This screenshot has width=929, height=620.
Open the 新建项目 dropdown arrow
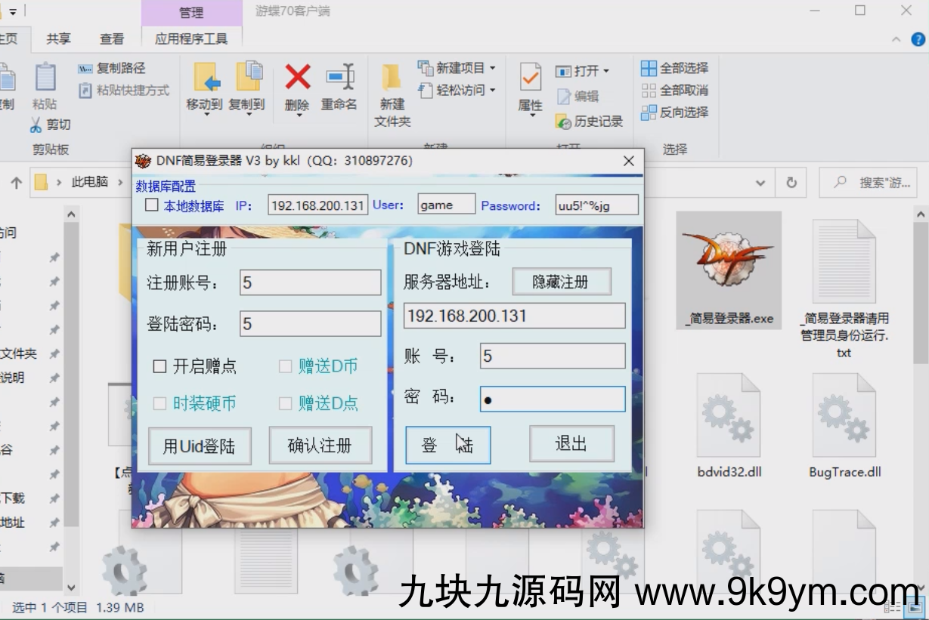click(492, 68)
